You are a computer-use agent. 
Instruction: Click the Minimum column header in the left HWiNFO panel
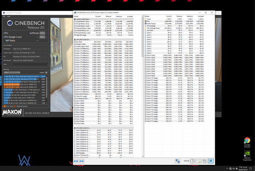[x=108, y=16]
